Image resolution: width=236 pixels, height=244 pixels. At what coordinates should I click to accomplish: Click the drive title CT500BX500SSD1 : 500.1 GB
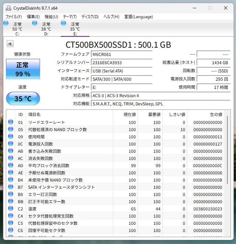(118, 45)
